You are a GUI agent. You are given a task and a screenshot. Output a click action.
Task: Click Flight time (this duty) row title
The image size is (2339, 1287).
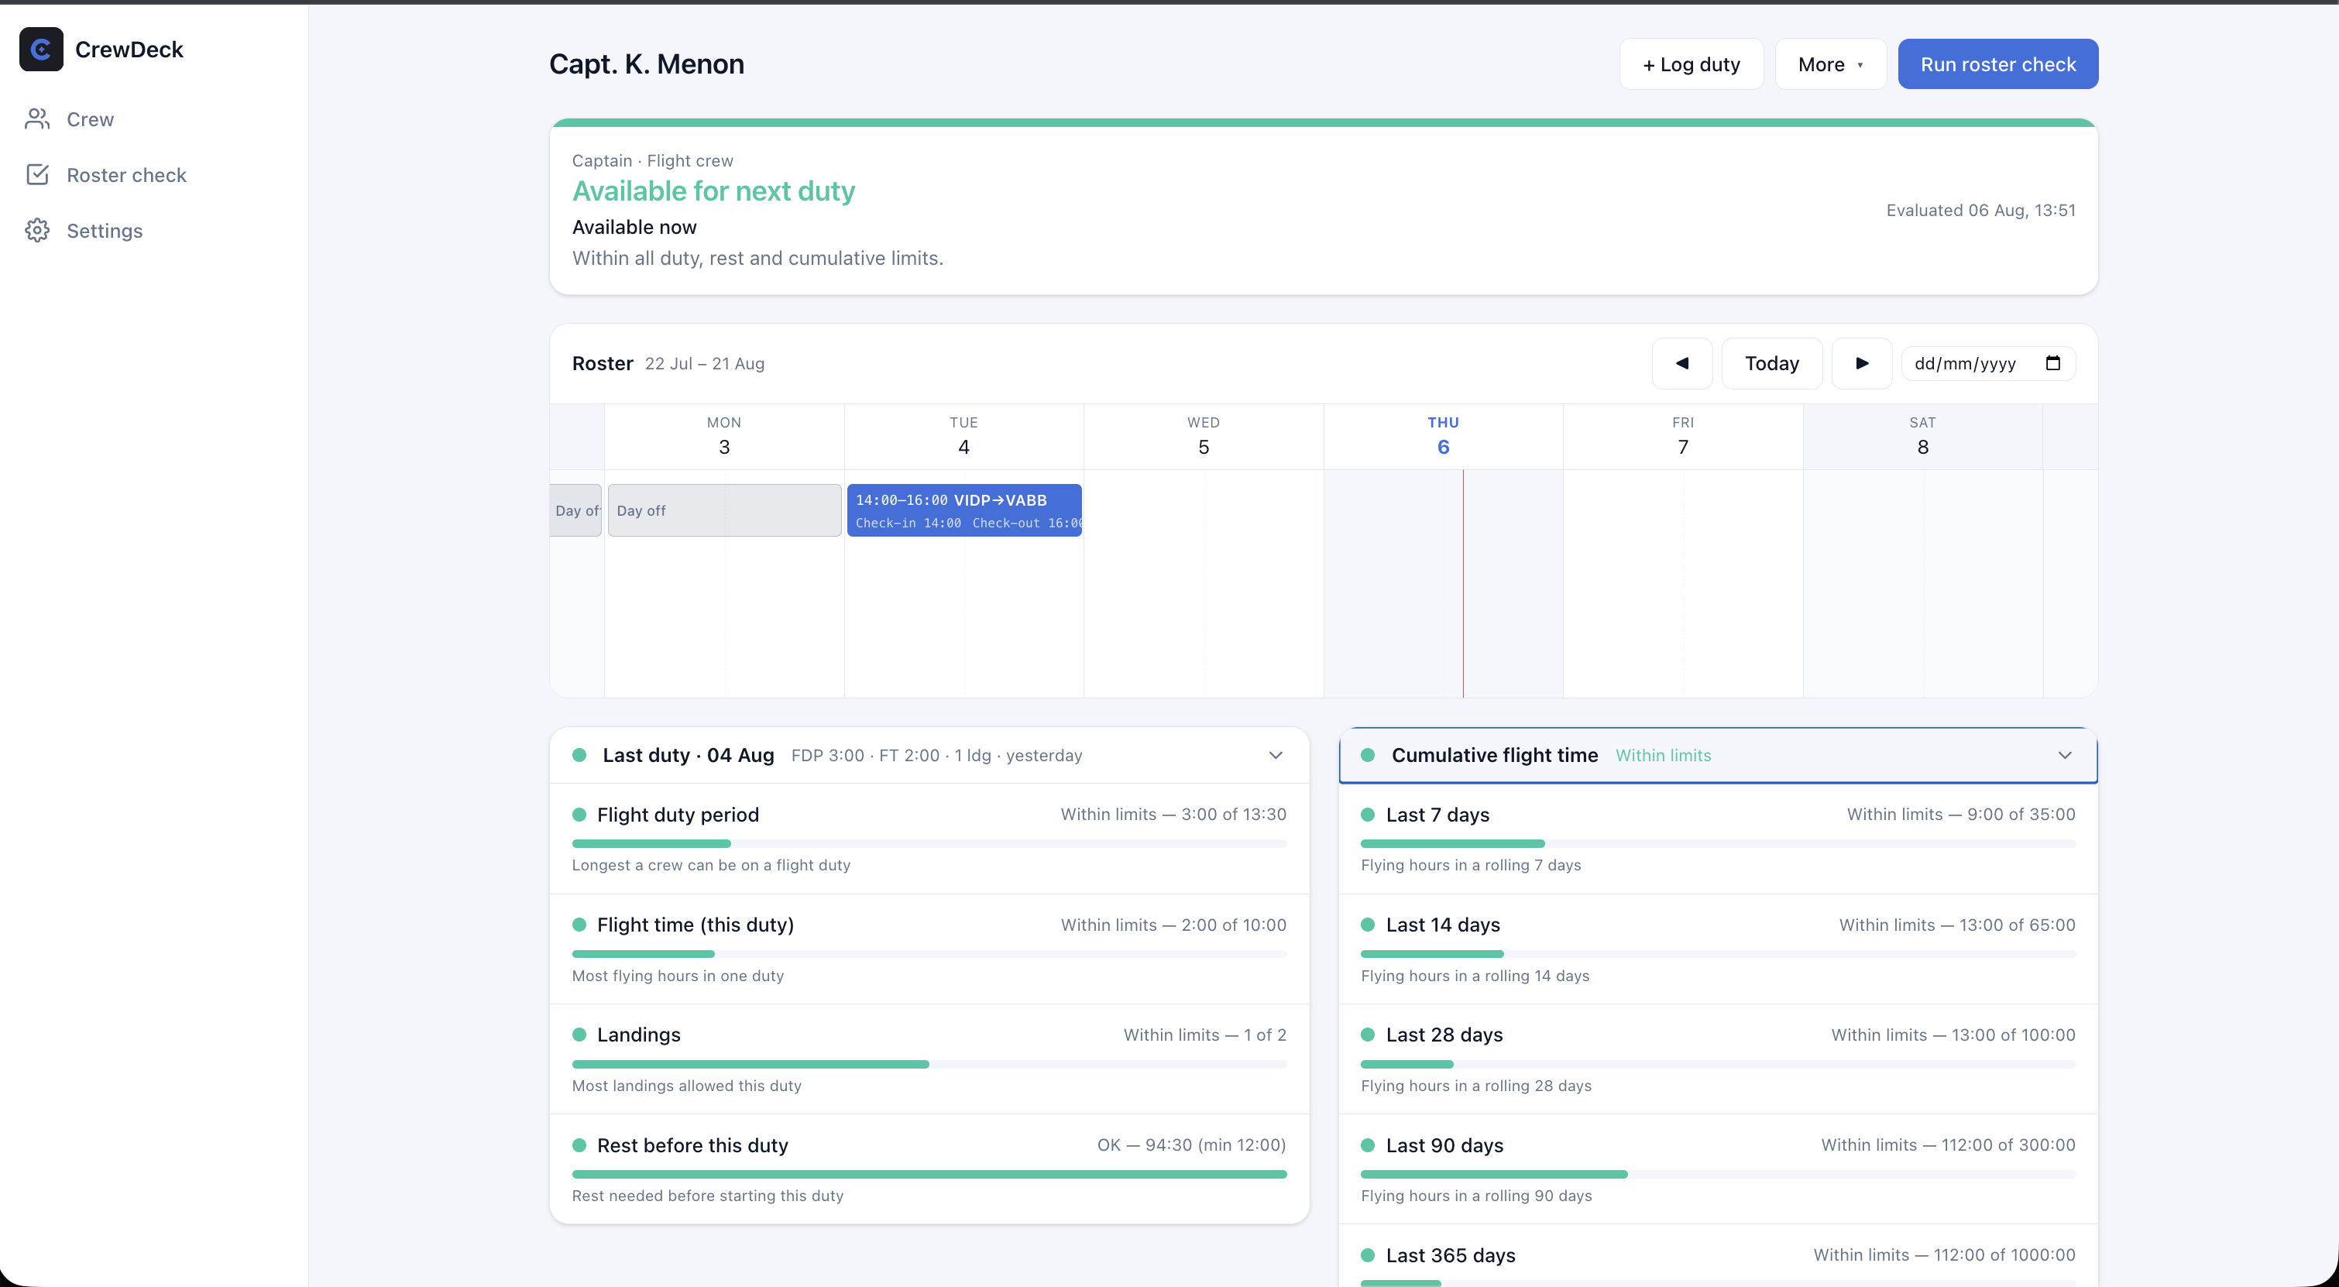coord(695,924)
